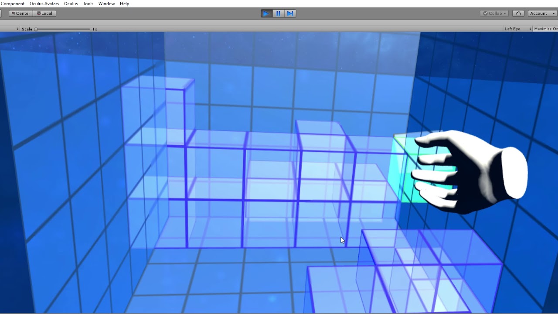Expand the Left Eye dropdown
Screen dimensions: 558x314
(x=517, y=29)
